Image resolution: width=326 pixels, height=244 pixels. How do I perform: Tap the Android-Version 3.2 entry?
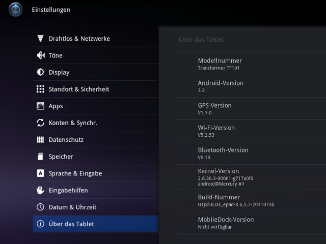click(x=251, y=86)
